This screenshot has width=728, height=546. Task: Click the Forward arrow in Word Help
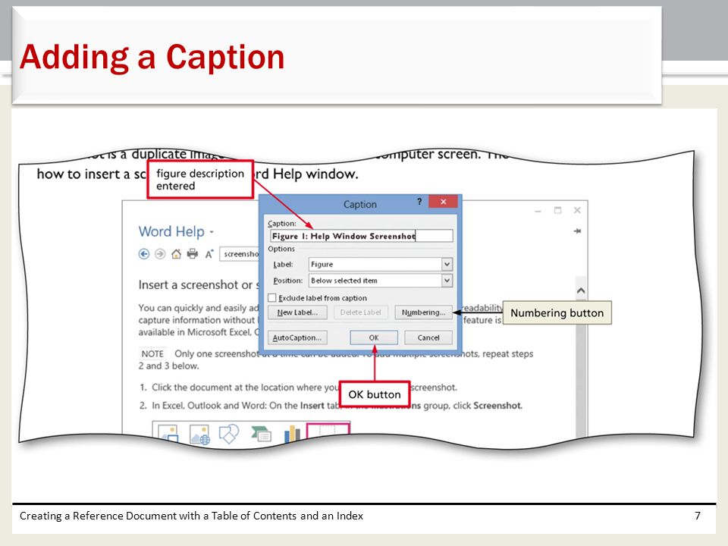coord(160,254)
